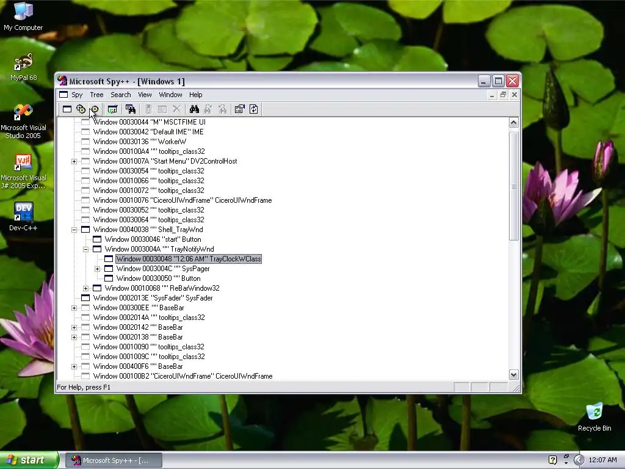625x469 pixels.
Task: Expand the ReBarWindow32 node
Action: 85,288
